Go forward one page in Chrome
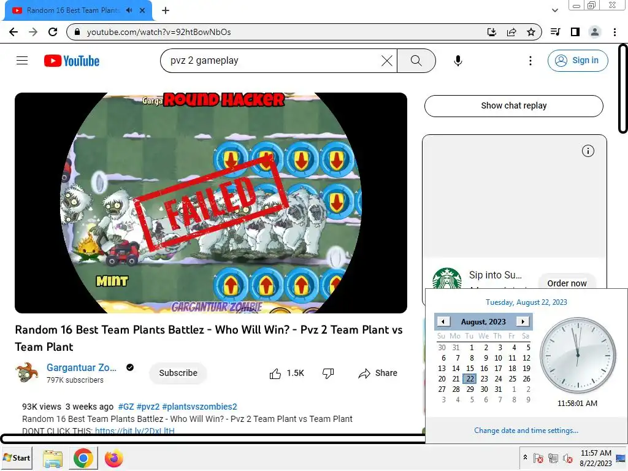The height and width of the screenshot is (471, 628). coord(33,32)
